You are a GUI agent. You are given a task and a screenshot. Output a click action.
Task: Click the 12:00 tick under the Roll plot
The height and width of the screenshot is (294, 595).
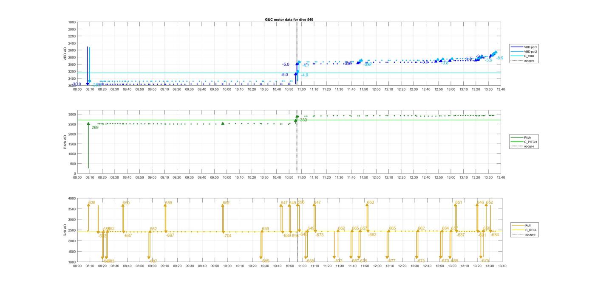[x=377, y=266]
